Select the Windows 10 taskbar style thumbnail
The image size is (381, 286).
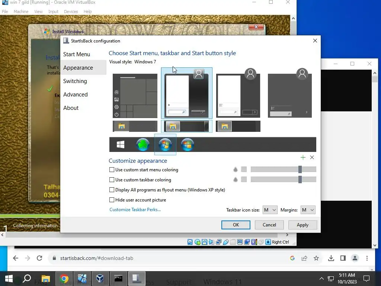tap(135, 126)
